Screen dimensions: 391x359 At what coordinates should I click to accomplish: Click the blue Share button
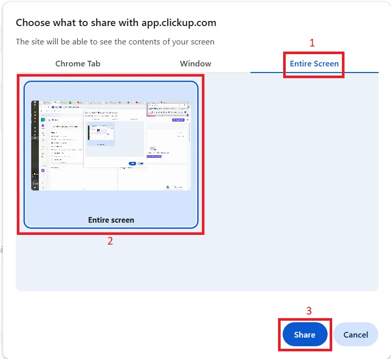point(305,334)
